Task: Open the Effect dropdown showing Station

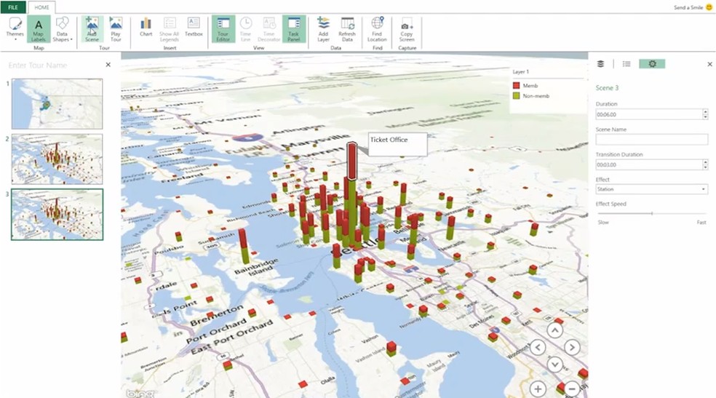Action: click(652, 189)
